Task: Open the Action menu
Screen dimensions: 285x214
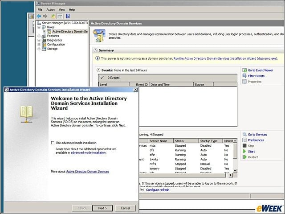Action: (50, 10)
